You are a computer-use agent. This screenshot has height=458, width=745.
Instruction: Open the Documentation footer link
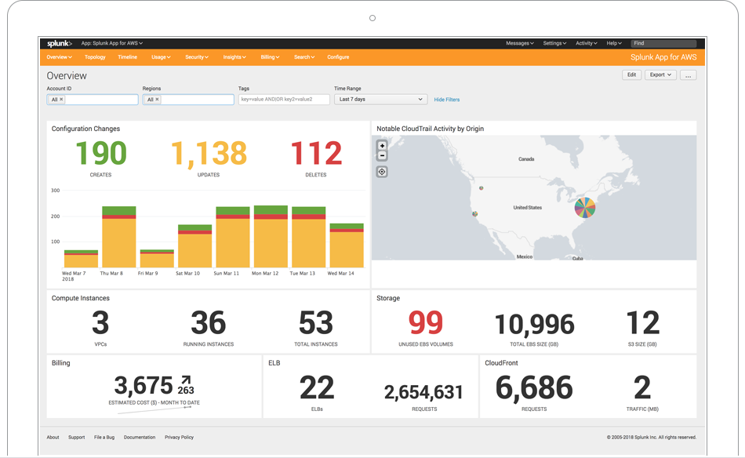point(140,437)
